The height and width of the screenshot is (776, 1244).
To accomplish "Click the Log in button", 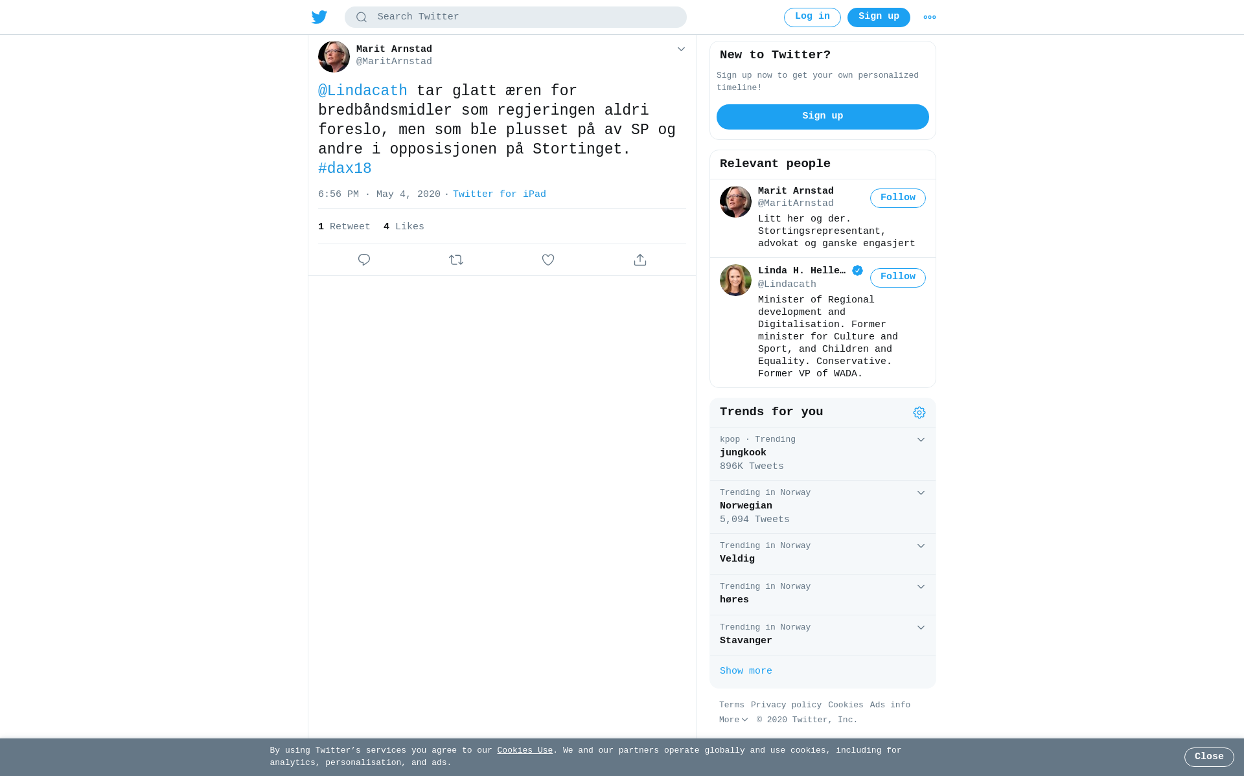I will coord(812,17).
